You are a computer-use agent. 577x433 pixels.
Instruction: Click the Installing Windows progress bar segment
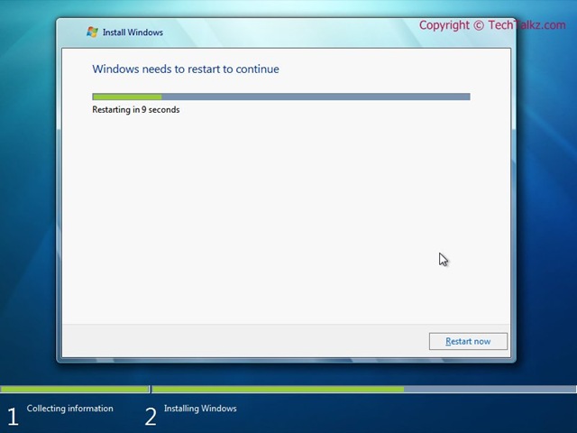pyautogui.click(x=364, y=389)
